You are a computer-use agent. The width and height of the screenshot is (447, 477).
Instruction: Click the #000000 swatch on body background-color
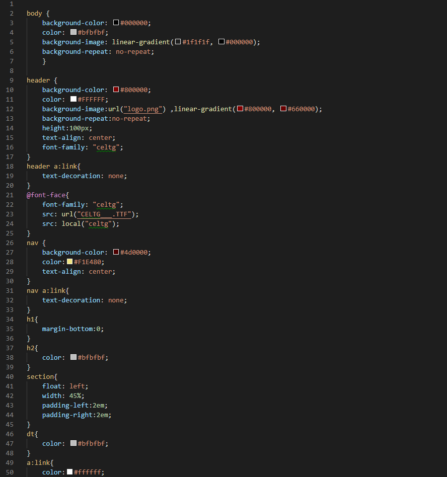116,23
